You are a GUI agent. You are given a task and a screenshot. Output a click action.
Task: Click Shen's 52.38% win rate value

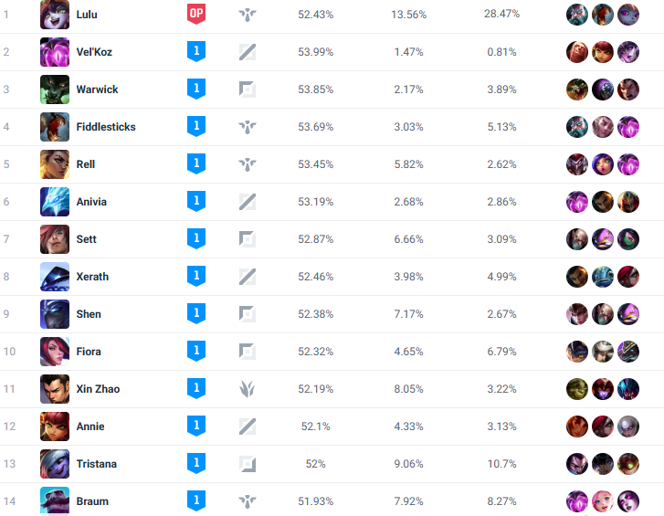[315, 314]
